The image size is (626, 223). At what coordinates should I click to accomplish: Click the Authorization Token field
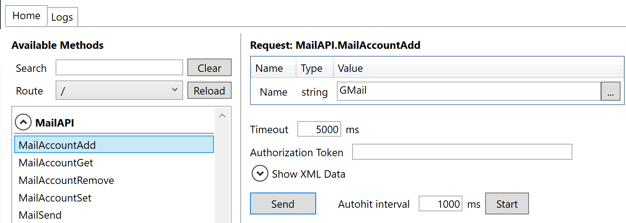(x=462, y=152)
